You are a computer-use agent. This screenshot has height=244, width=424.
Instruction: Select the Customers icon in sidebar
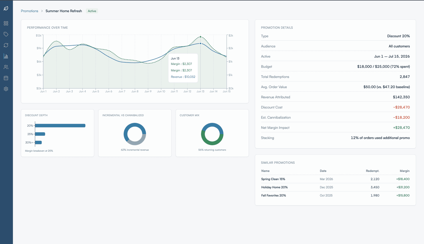point(6,67)
